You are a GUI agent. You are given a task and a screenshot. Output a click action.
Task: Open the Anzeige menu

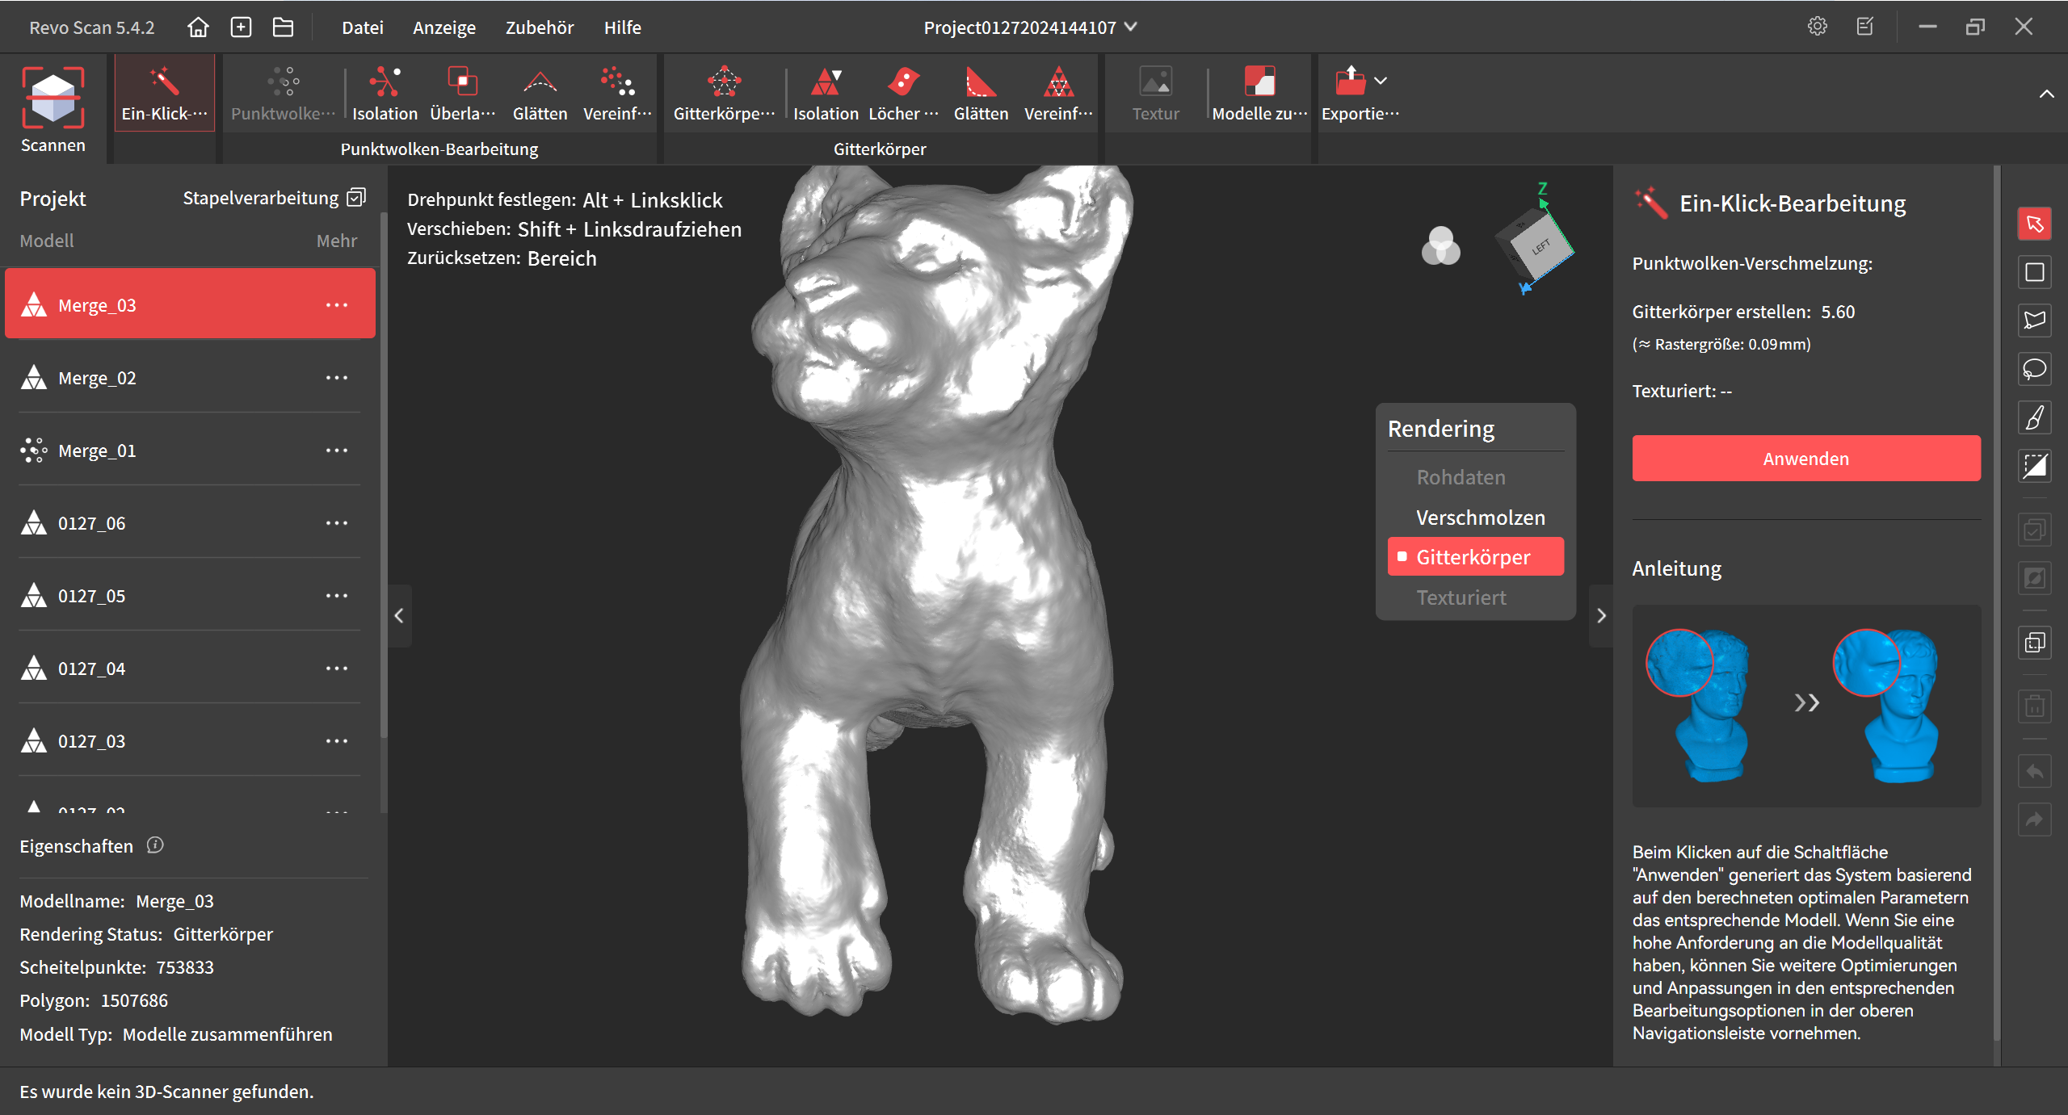pos(443,27)
